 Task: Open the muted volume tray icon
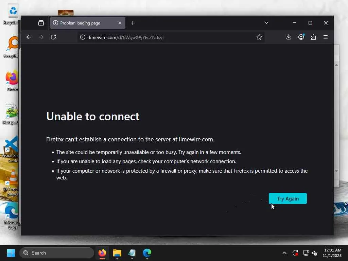tap(315, 253)
